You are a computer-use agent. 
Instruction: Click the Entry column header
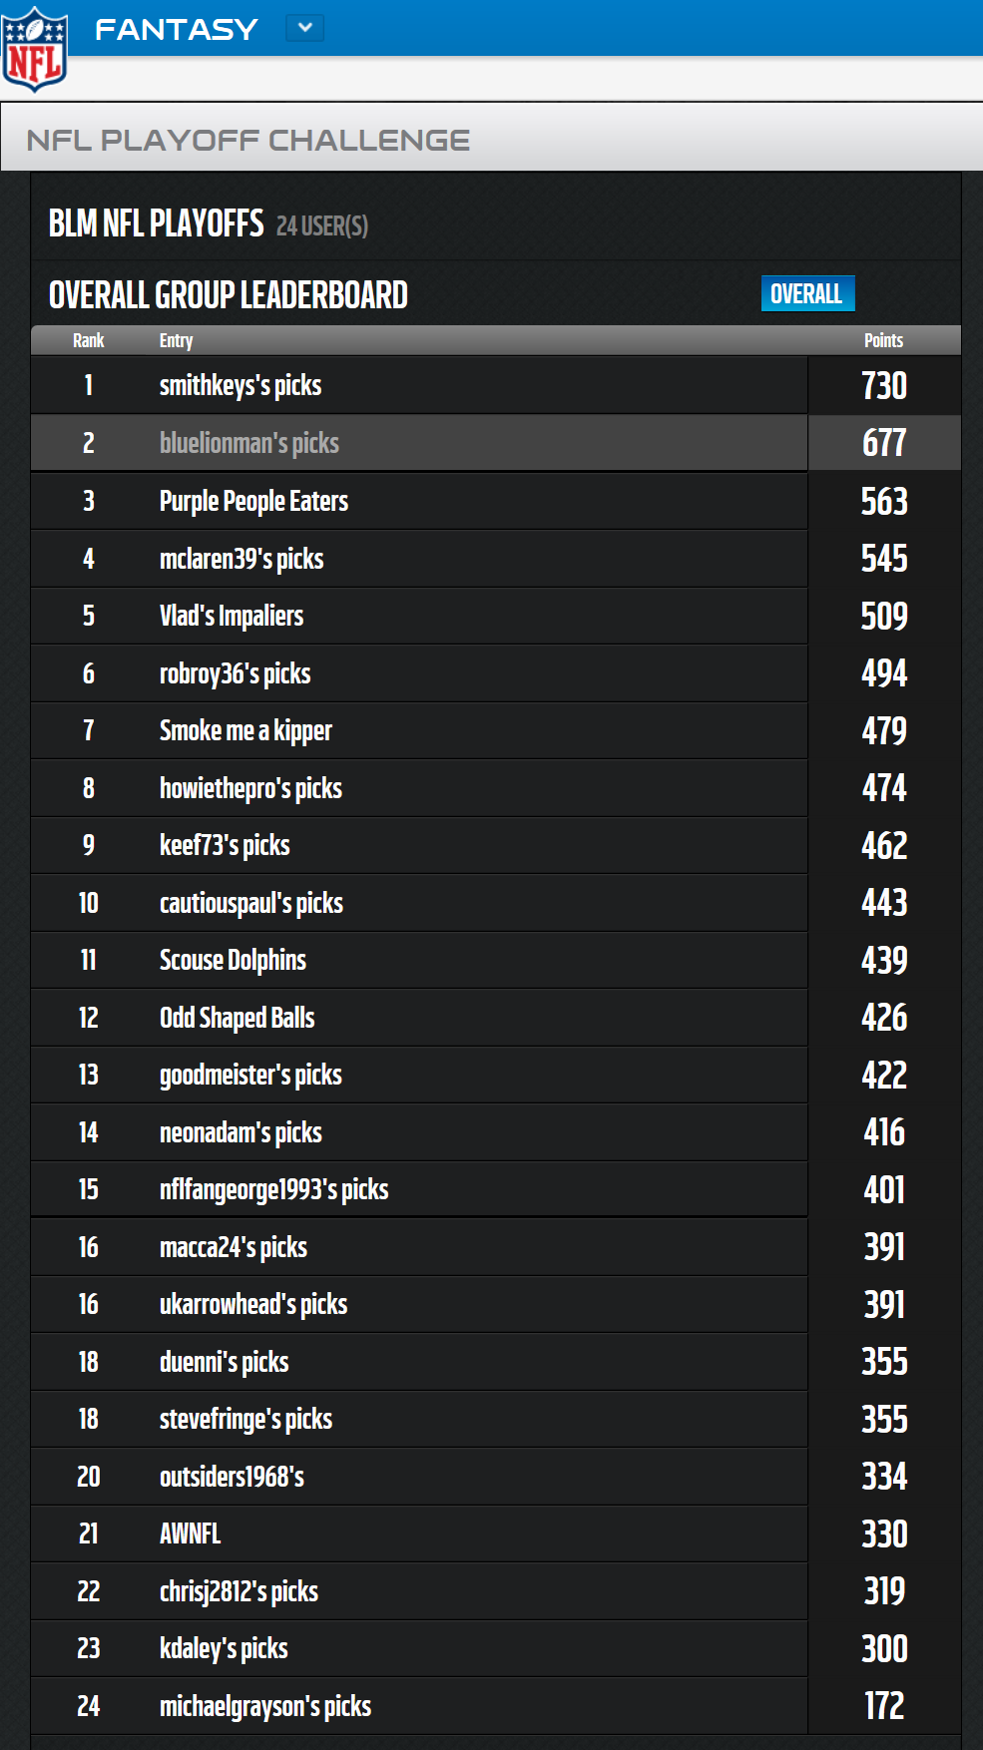pos(177,340)
